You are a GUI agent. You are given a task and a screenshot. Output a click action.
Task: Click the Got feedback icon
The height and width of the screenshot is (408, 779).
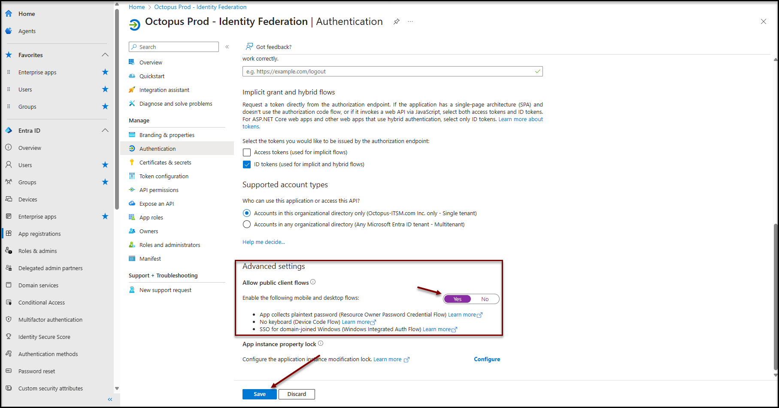pyautogui.click(x=249, y=47)
